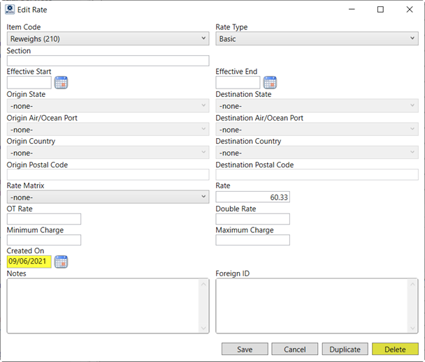Minimize the Edit Rate window

coord(352,10)
